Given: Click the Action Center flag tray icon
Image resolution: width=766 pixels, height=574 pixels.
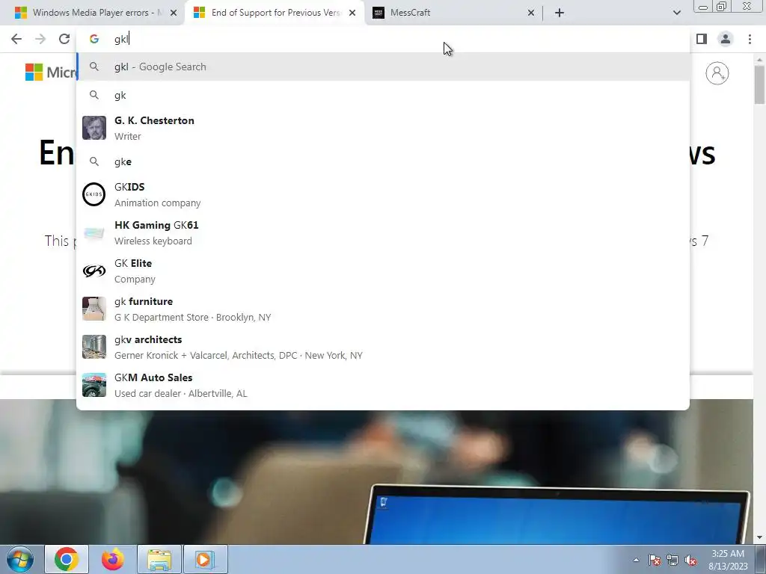Looking at the screenshot, I should (655, 560).
